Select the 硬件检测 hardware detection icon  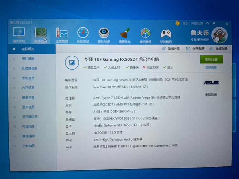[40, 35]
